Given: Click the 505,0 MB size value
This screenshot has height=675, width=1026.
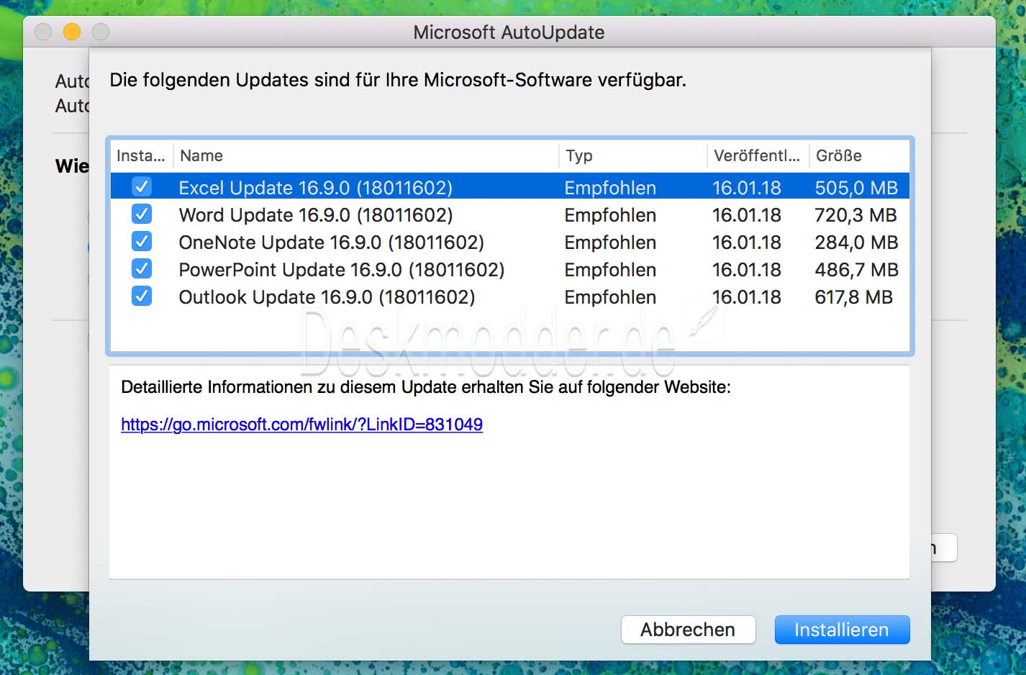Looking at the screenshot, I should coord(856,188).
